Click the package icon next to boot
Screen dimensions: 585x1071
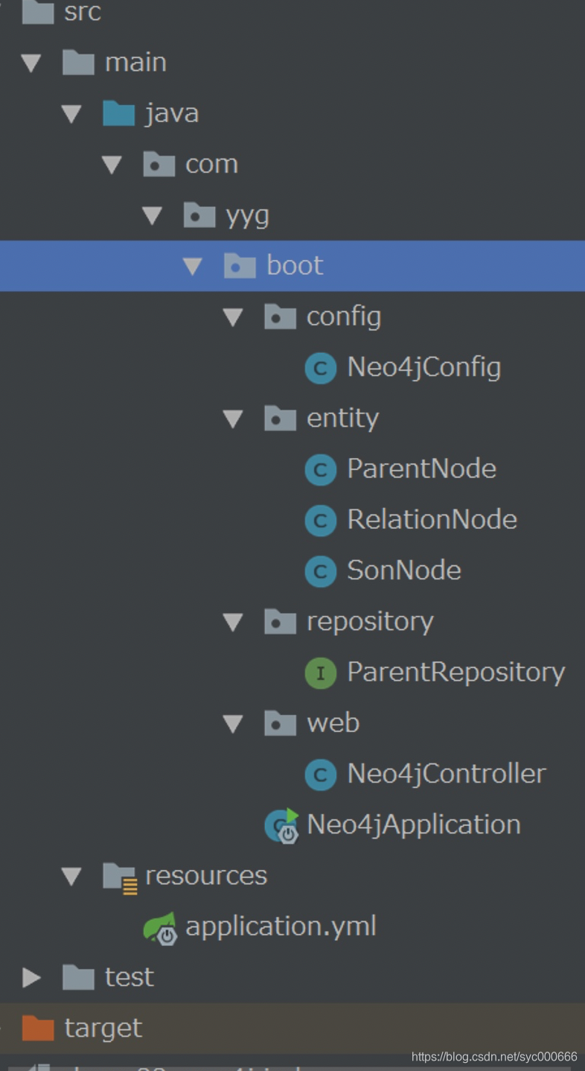240,265
